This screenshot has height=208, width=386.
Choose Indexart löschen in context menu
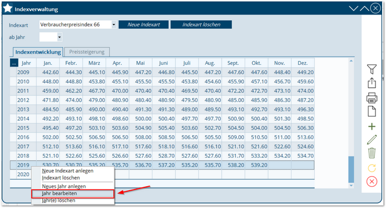point(61,178)
